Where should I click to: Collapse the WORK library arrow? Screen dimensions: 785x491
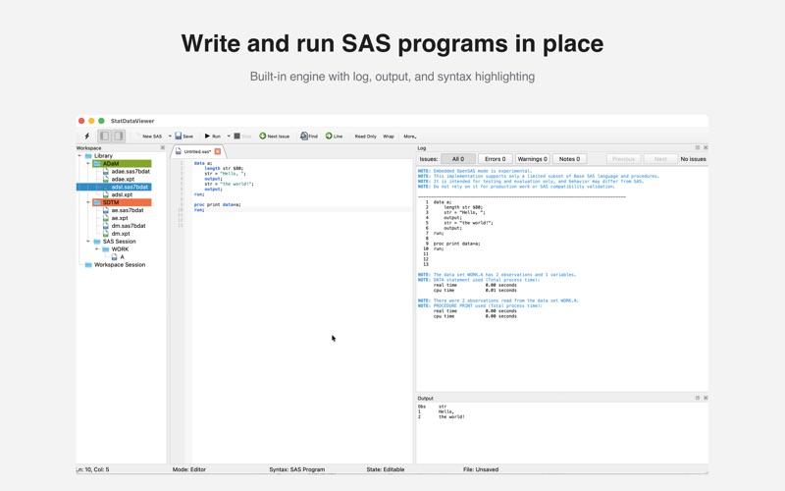96,249
